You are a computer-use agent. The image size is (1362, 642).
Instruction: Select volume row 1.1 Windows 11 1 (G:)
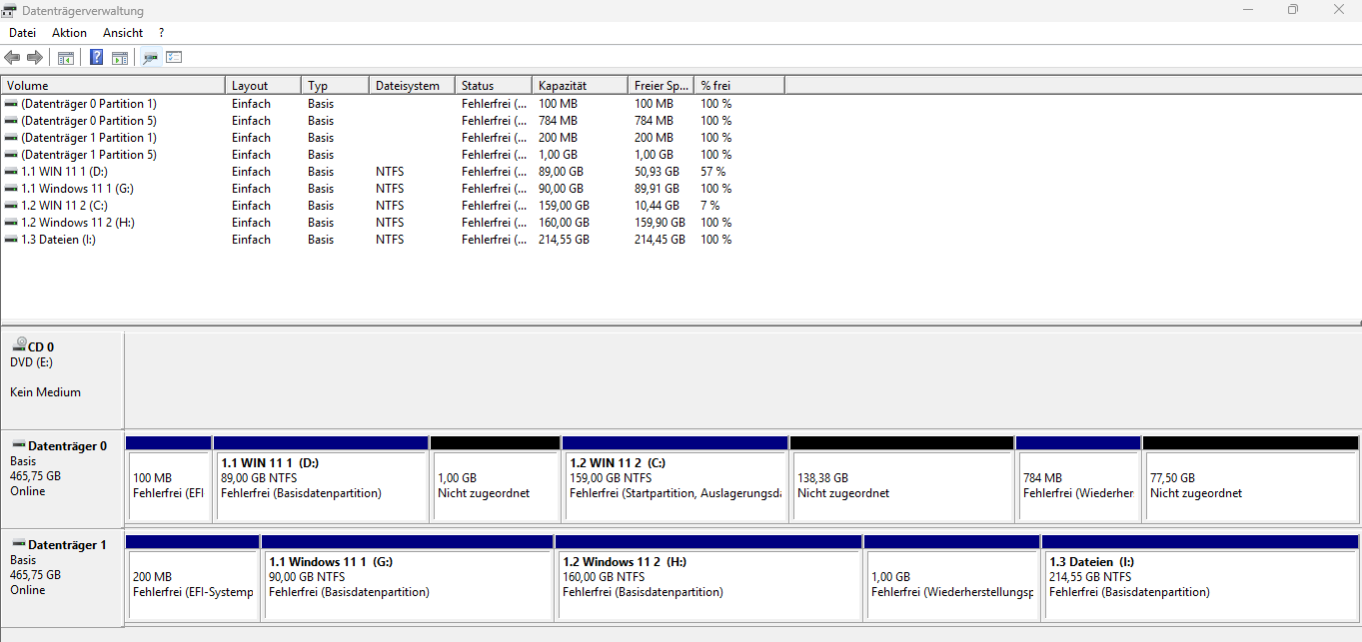click(x=393, y=189)
